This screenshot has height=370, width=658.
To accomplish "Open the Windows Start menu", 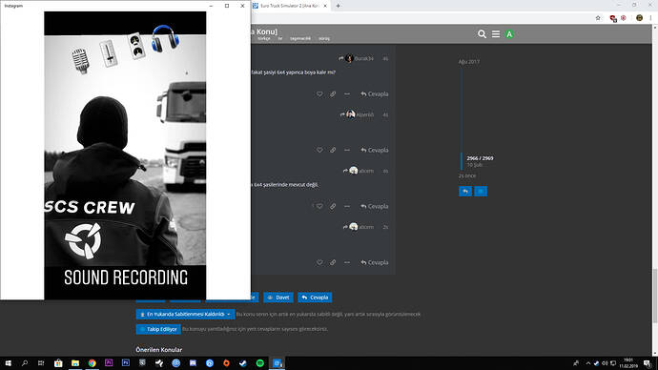I will click(8, 363).
